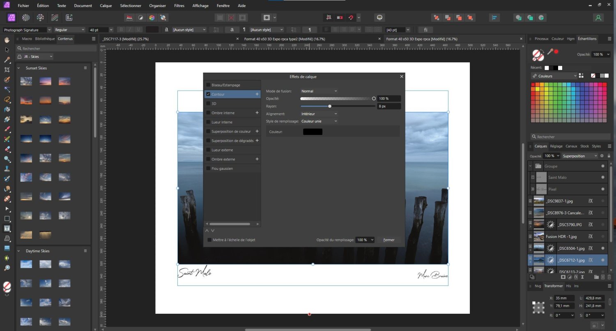Click the eyedropper color picker in Échantillons
Screen dimensions: 616x331
click(x=550, y=52)
